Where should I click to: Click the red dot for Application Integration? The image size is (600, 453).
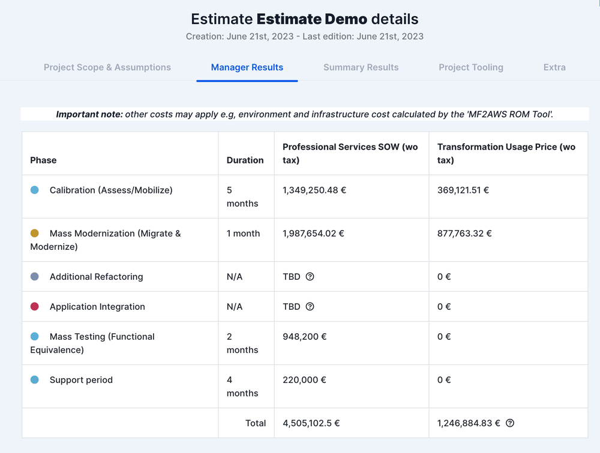pos(35,306)
